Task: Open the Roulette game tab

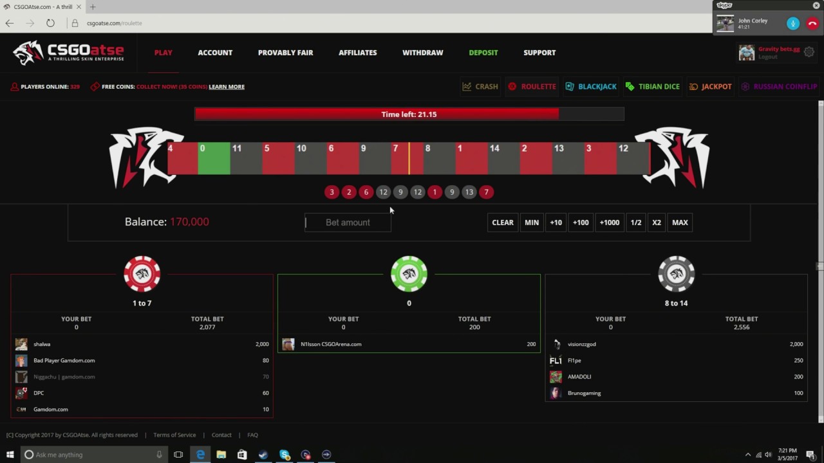Action: point(532,86)
